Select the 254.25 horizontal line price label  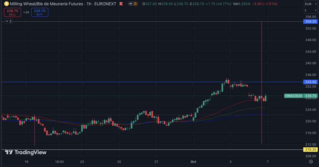point(310,21)
